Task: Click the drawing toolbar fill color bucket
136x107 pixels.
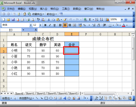Action: point(84,98)
